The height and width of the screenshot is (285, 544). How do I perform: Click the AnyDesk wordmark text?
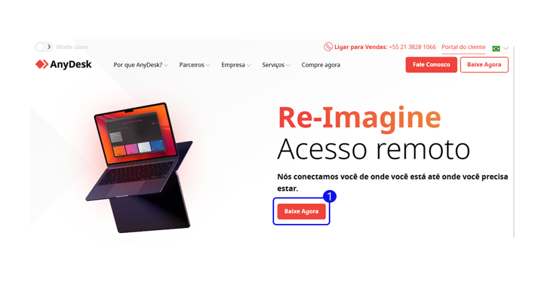(x=71, y=65)
